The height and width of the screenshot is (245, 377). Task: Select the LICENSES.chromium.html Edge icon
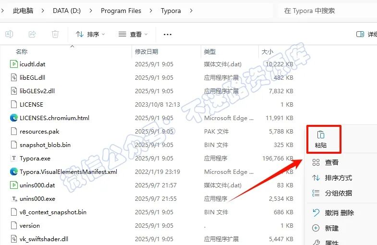(x=14, y=118)
